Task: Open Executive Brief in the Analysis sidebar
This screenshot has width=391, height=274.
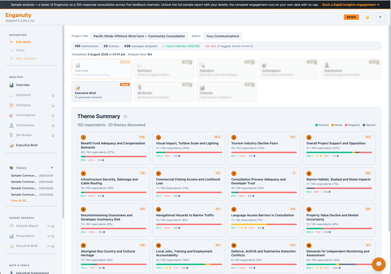Action: tap(27, 145)
